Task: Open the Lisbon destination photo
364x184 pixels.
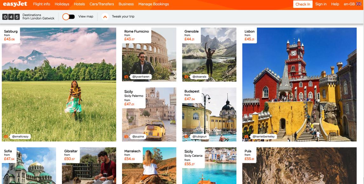Action: coord(300,84)
